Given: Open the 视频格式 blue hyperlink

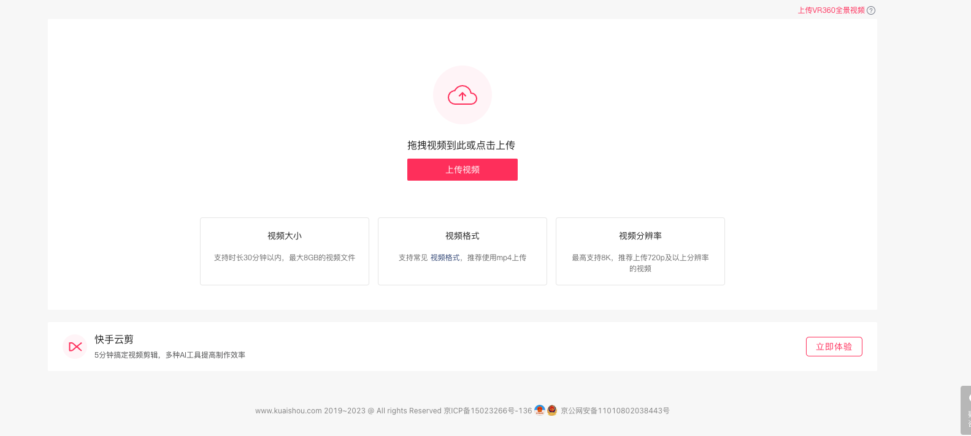Looking at the screenshot, I should coord(445,258).
